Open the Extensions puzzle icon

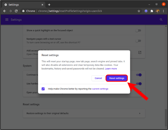pos(152,11)
